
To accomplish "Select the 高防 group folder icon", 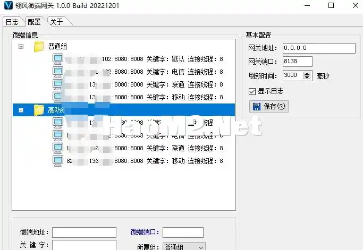I will 39,110.
